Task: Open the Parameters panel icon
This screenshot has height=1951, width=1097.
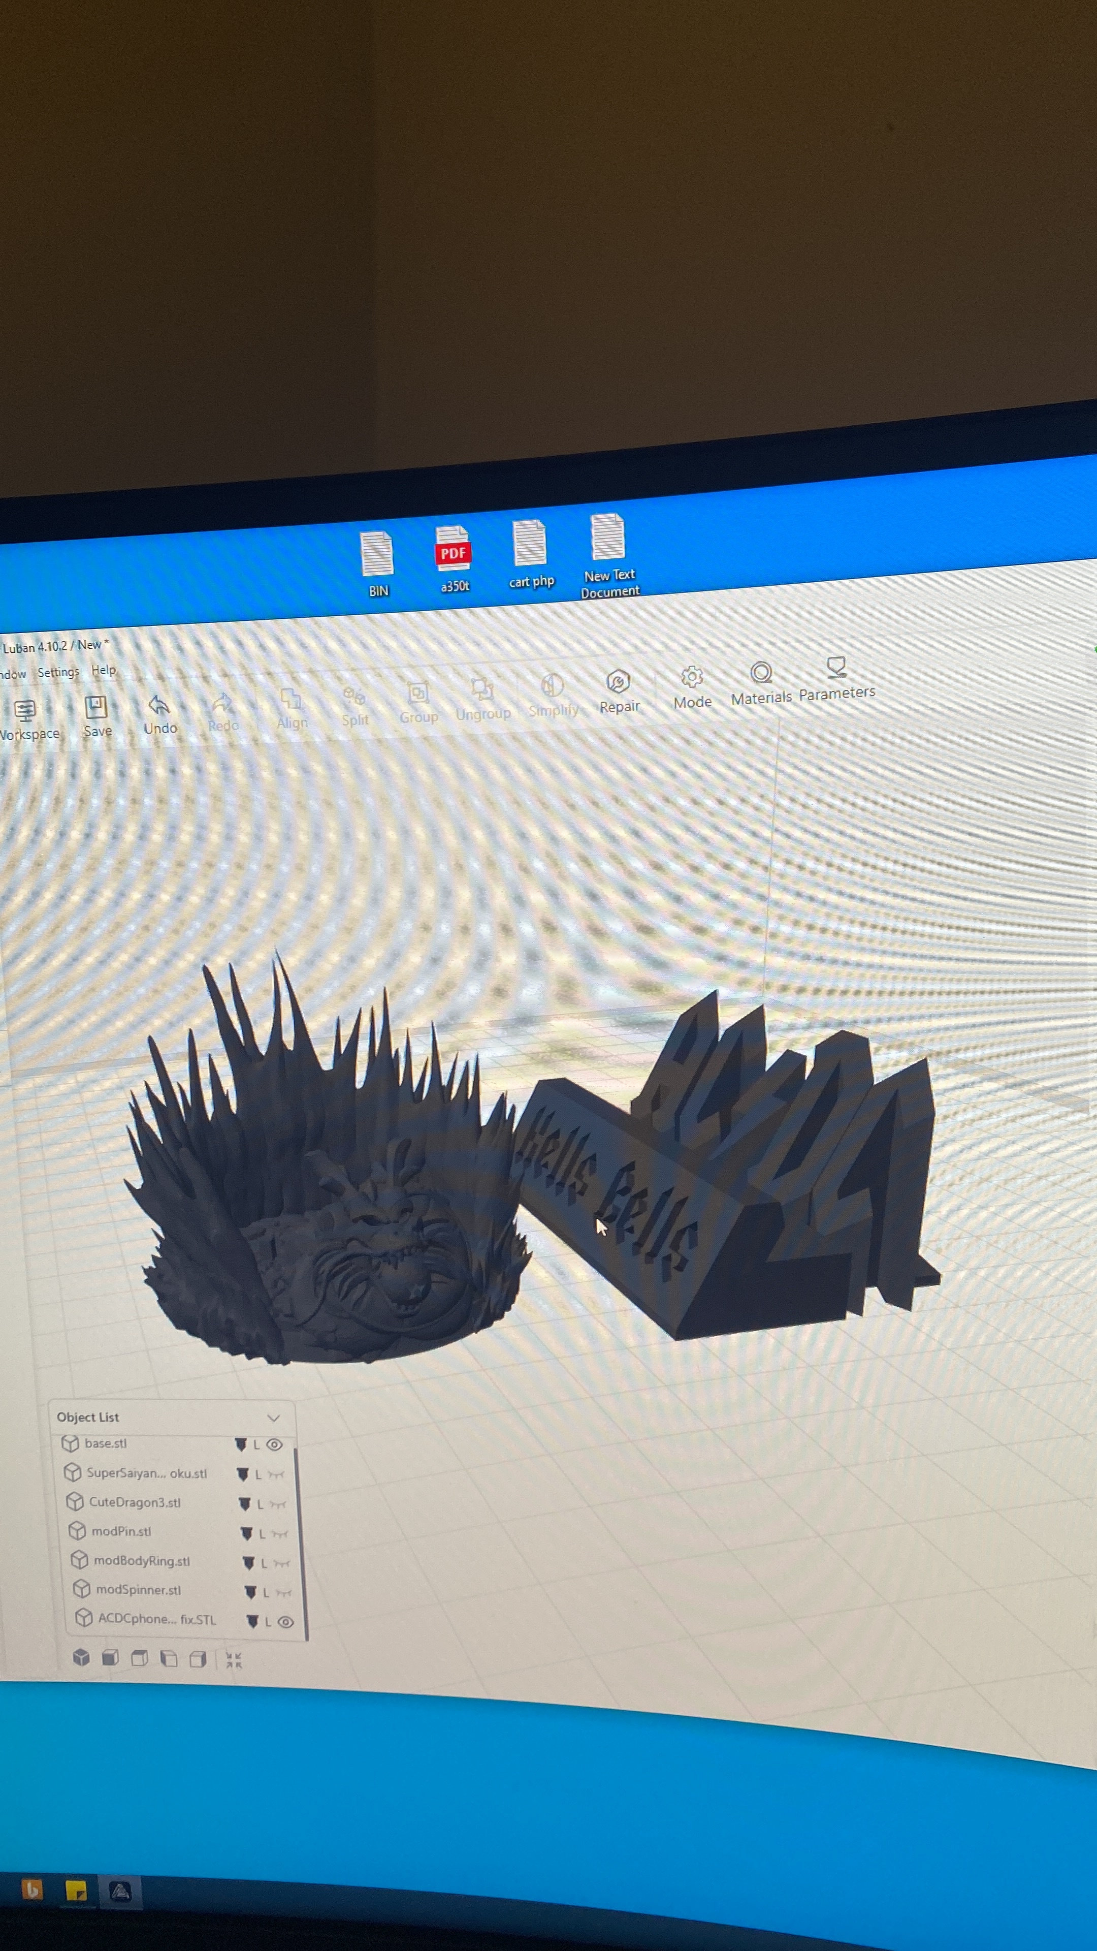Action: pos(836,667)
